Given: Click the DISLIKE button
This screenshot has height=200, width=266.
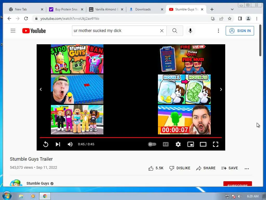Looking at the screenshot, I should pyautogui.click(x=180, y=168).
